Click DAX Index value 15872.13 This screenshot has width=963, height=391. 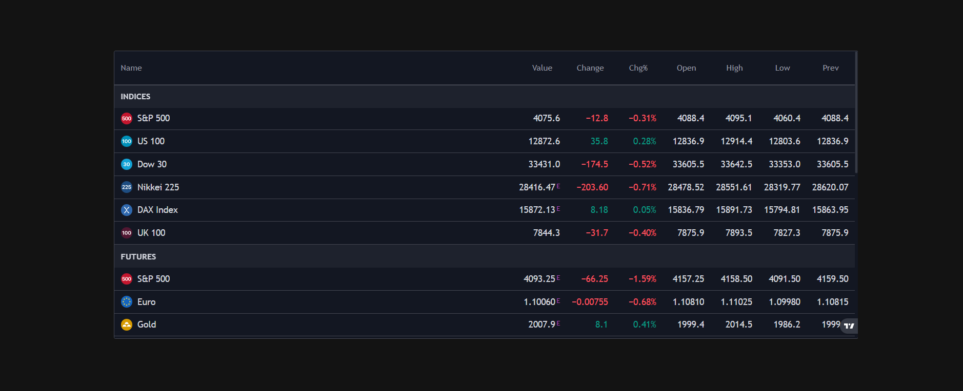pyautogui.click(x=537, y=210)
